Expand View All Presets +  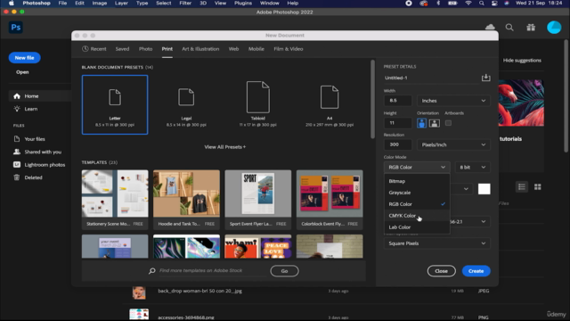click(224, 147)
